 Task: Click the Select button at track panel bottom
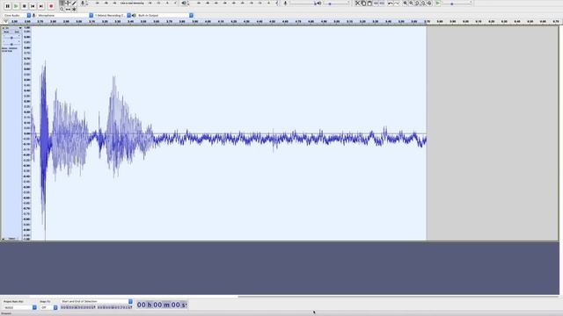click(11, 238)
